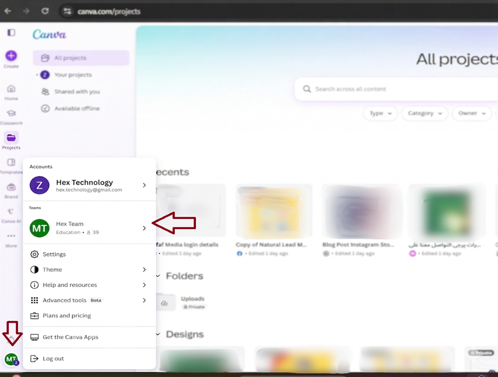
Task: Select the Projects folder icon
Action: 11,138
